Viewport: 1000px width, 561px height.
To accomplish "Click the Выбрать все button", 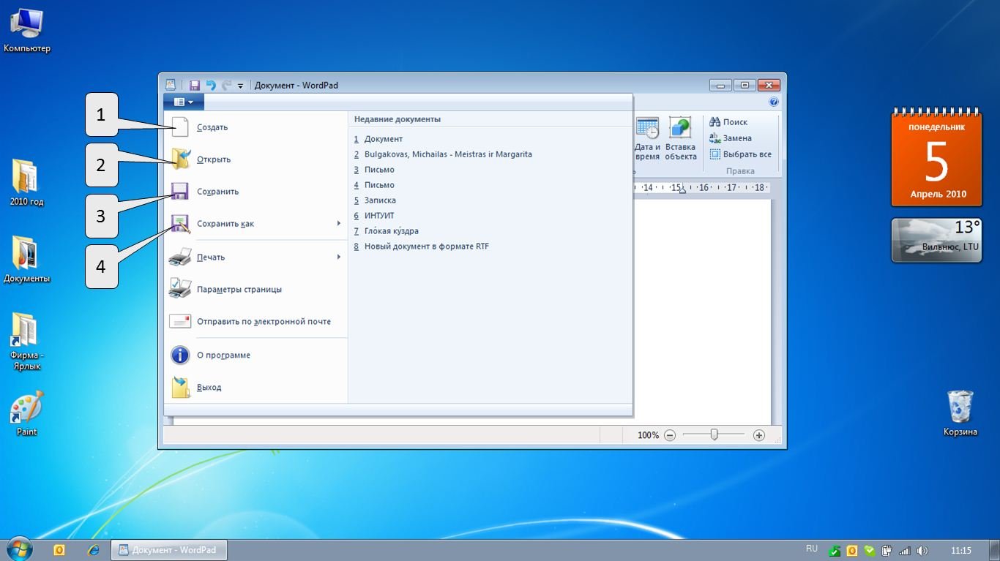I will (740, 154).
